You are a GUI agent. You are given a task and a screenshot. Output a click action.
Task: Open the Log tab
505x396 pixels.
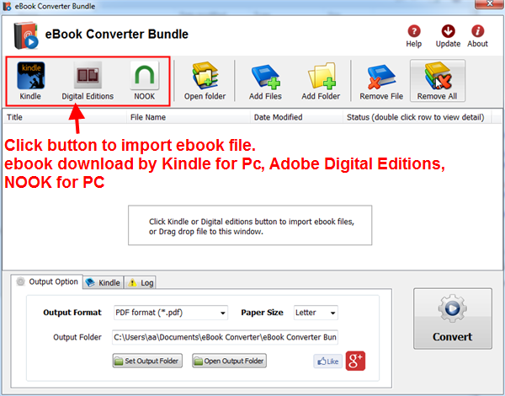click(141, 282)
